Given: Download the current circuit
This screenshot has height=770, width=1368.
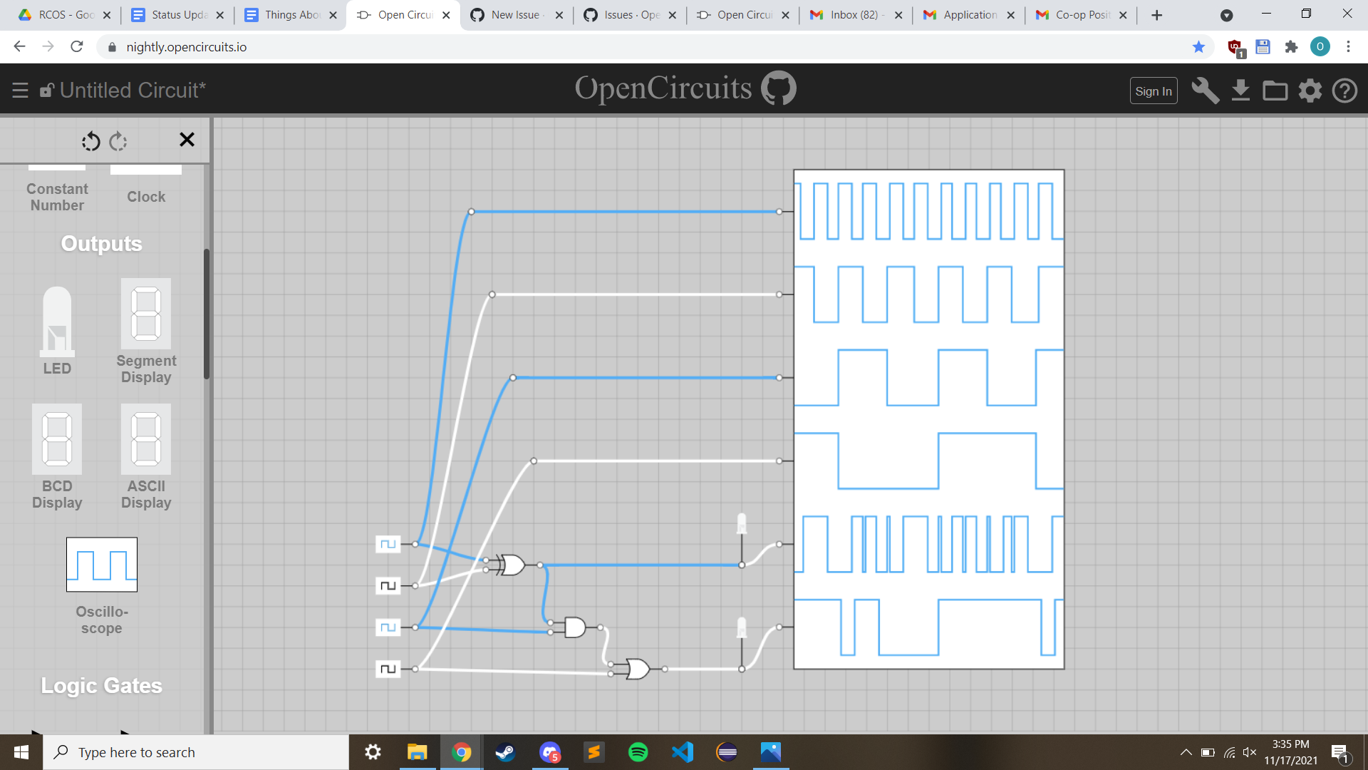Looking at the screenshot, I should coord(1240,91).
